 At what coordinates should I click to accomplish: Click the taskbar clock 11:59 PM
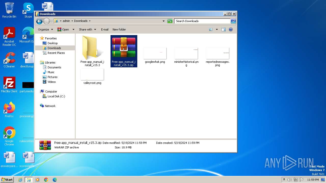tap(313, 180)
